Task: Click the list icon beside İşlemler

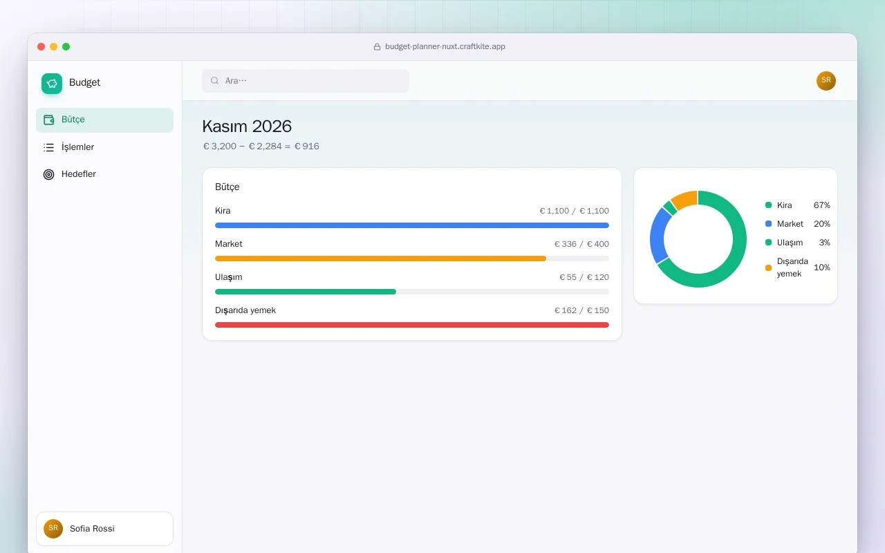Action: click(49, 147)
